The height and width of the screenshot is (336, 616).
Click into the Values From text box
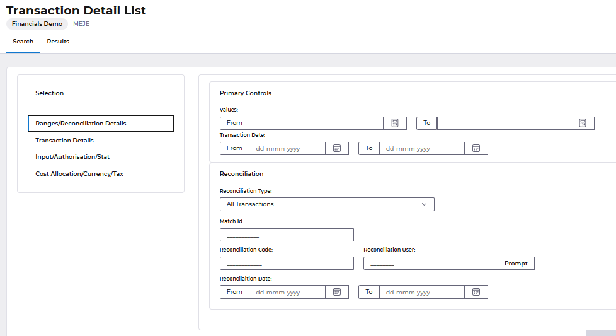pos(316,123)
